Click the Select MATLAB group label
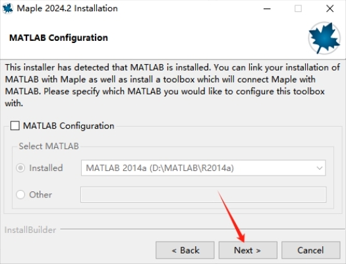The width and height of the screenshot is (346, 264). coord(49,147)
